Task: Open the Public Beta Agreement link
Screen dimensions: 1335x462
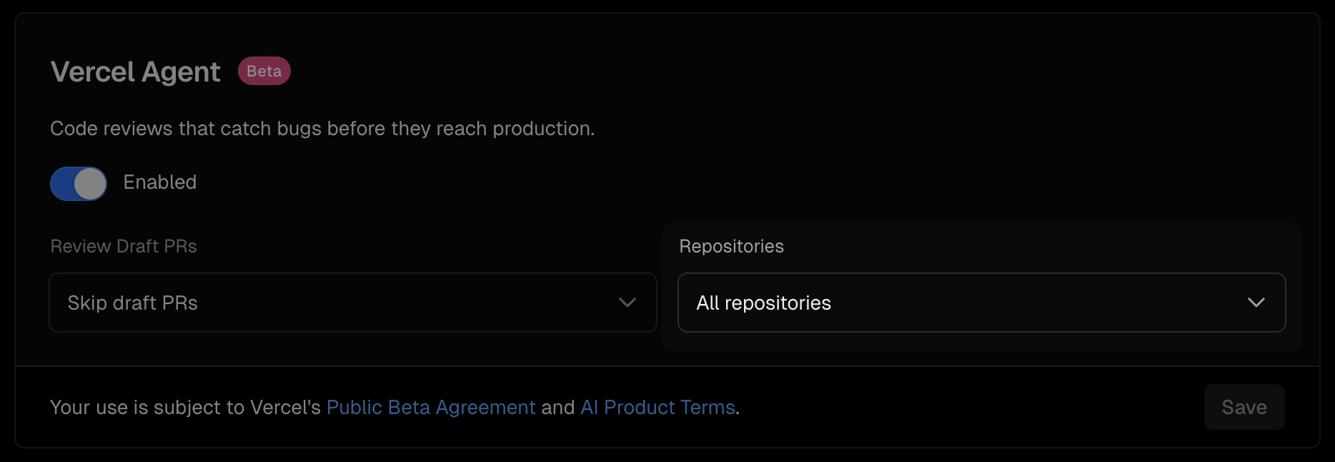Action: 431,407
